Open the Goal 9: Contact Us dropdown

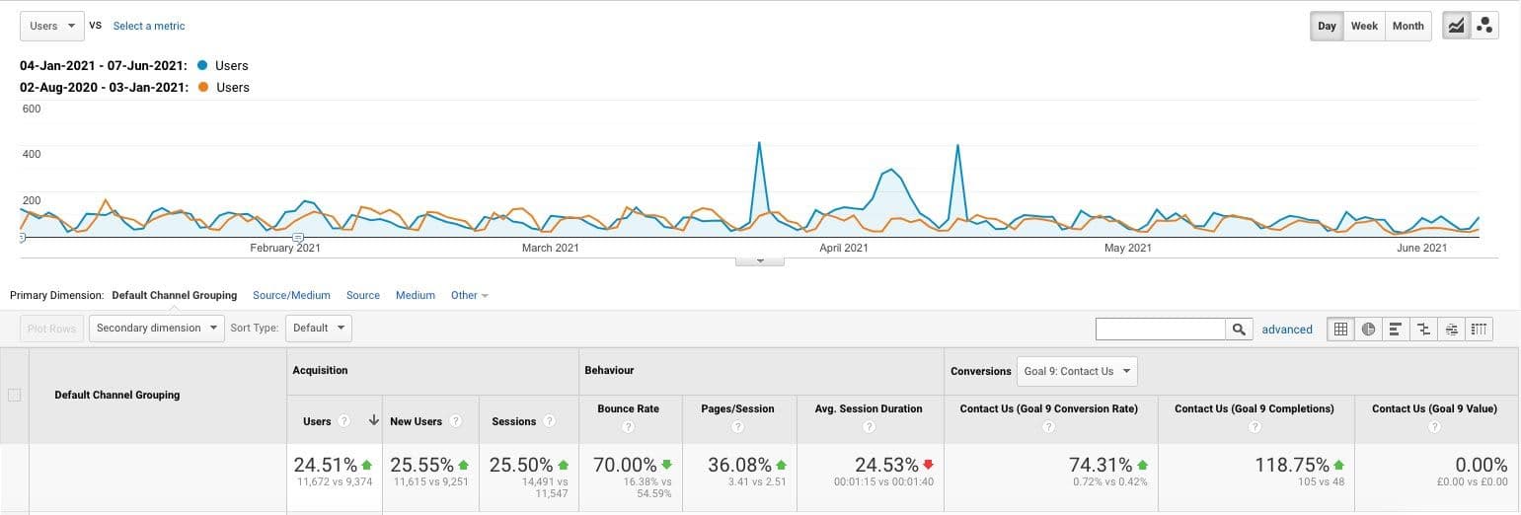[1077, 371]
